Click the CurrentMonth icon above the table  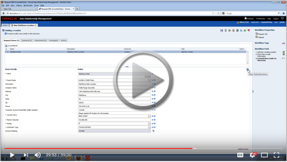pos(6,46)
